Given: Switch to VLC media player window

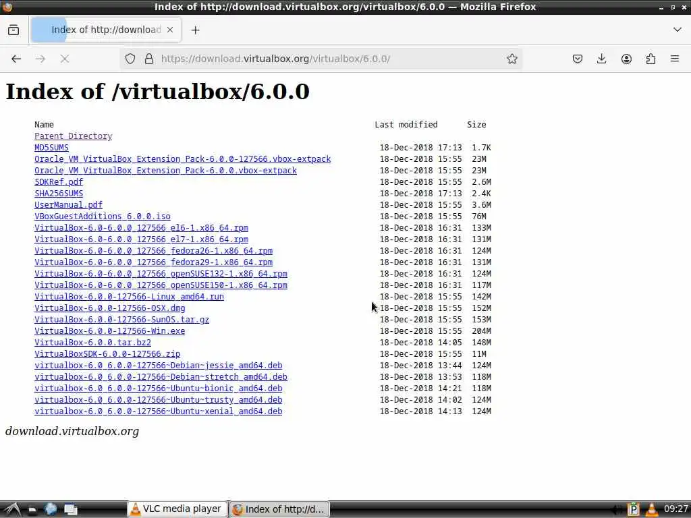Looking at the screenshot, I should pos(177,509).
